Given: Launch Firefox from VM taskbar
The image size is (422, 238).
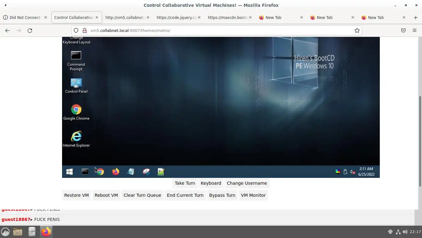Looking at the screenshot, I should click(115, 172).
